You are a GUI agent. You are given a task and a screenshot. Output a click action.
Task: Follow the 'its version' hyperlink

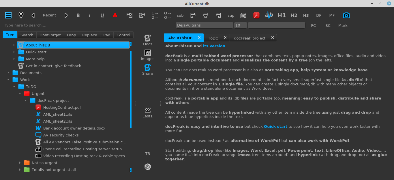tap(214, 46)
